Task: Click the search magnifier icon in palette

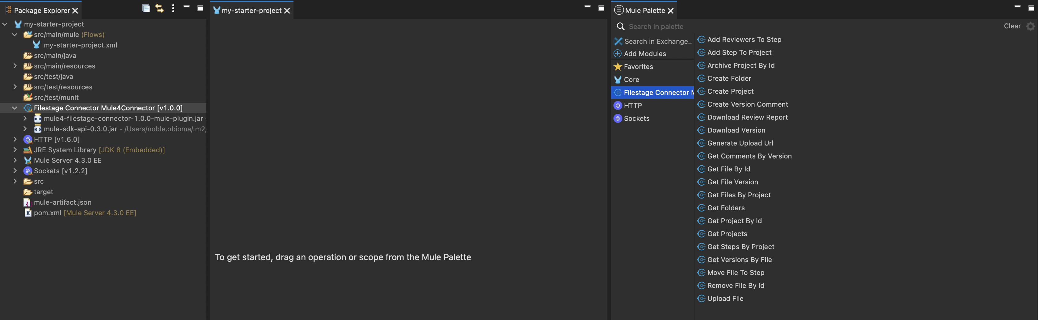Action: point(621,27)
